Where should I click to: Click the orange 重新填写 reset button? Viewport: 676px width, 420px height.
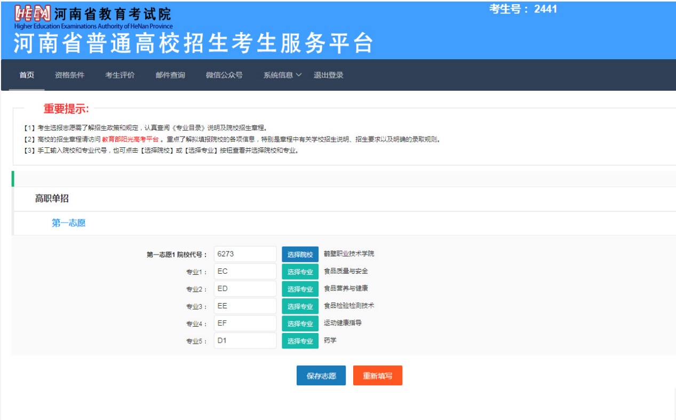(377, 376)
